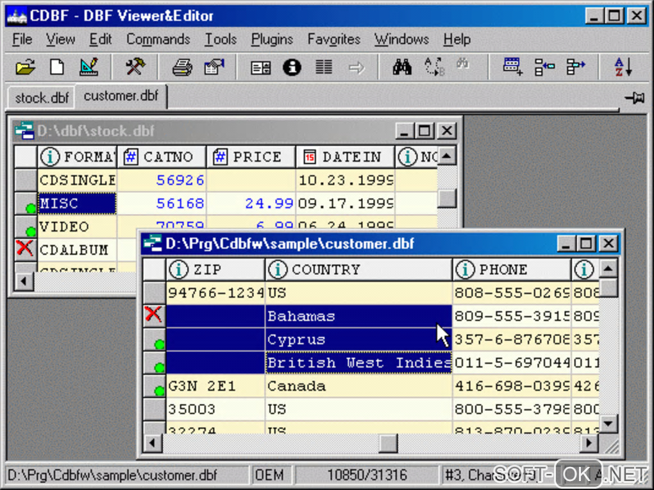Select the 24.99 PRICE cell
This screenshot has height=490, width=654.
click(x=251, y=203)
